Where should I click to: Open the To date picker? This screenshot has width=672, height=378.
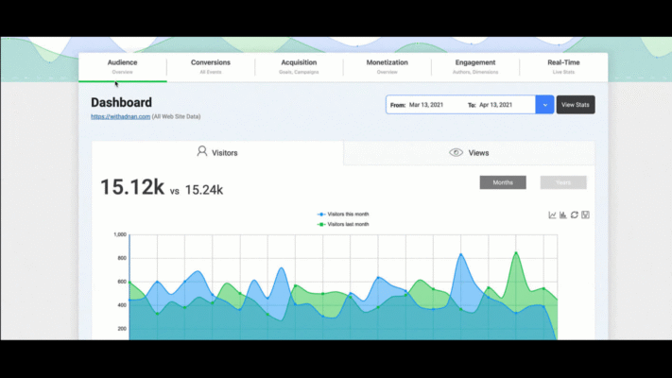pos(500,105)
